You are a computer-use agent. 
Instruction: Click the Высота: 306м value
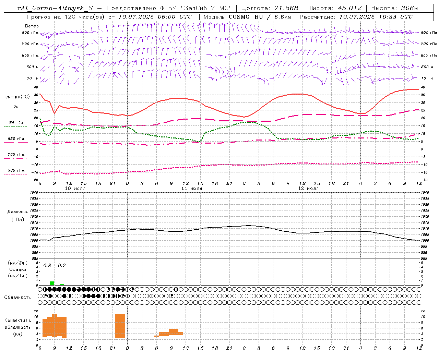[394, 8]
